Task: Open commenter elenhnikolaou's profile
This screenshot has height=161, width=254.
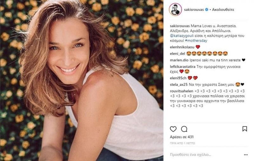Action: click(x=182, y=47)
